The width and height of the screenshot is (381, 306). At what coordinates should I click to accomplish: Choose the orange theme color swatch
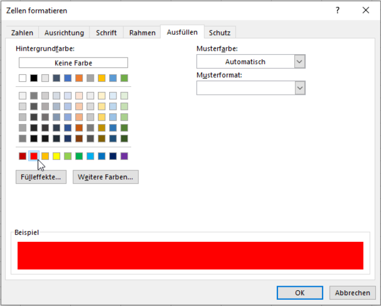(x=79, y=78)
